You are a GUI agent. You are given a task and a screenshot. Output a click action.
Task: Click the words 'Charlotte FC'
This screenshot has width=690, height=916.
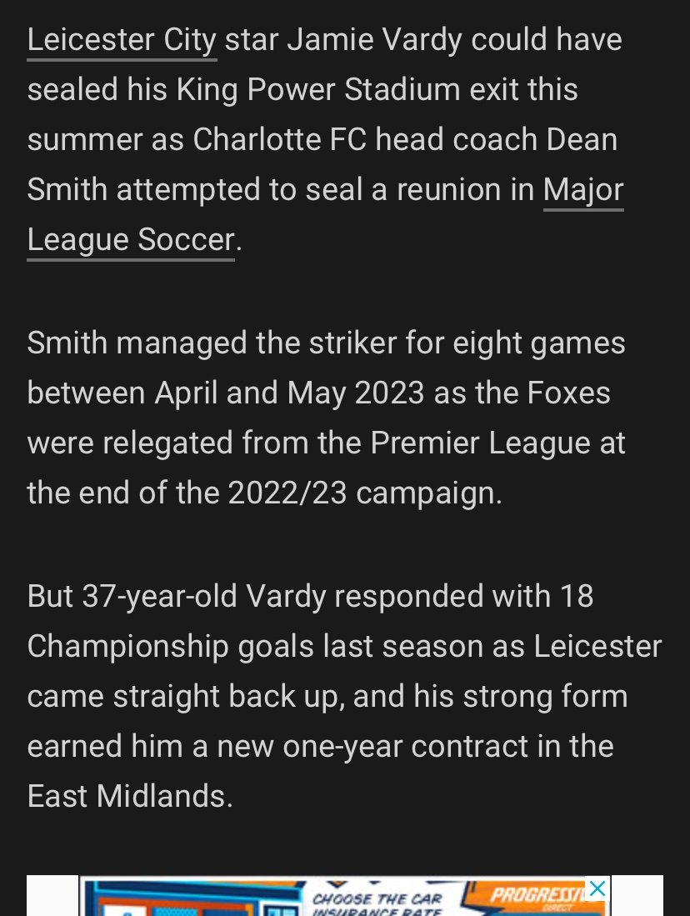tap(280, 140)
